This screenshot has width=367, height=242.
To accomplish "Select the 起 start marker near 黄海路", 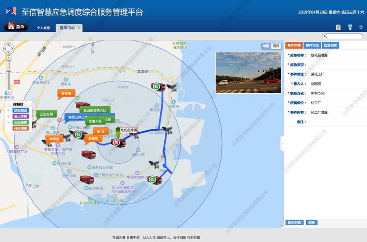I will [156, 86].
